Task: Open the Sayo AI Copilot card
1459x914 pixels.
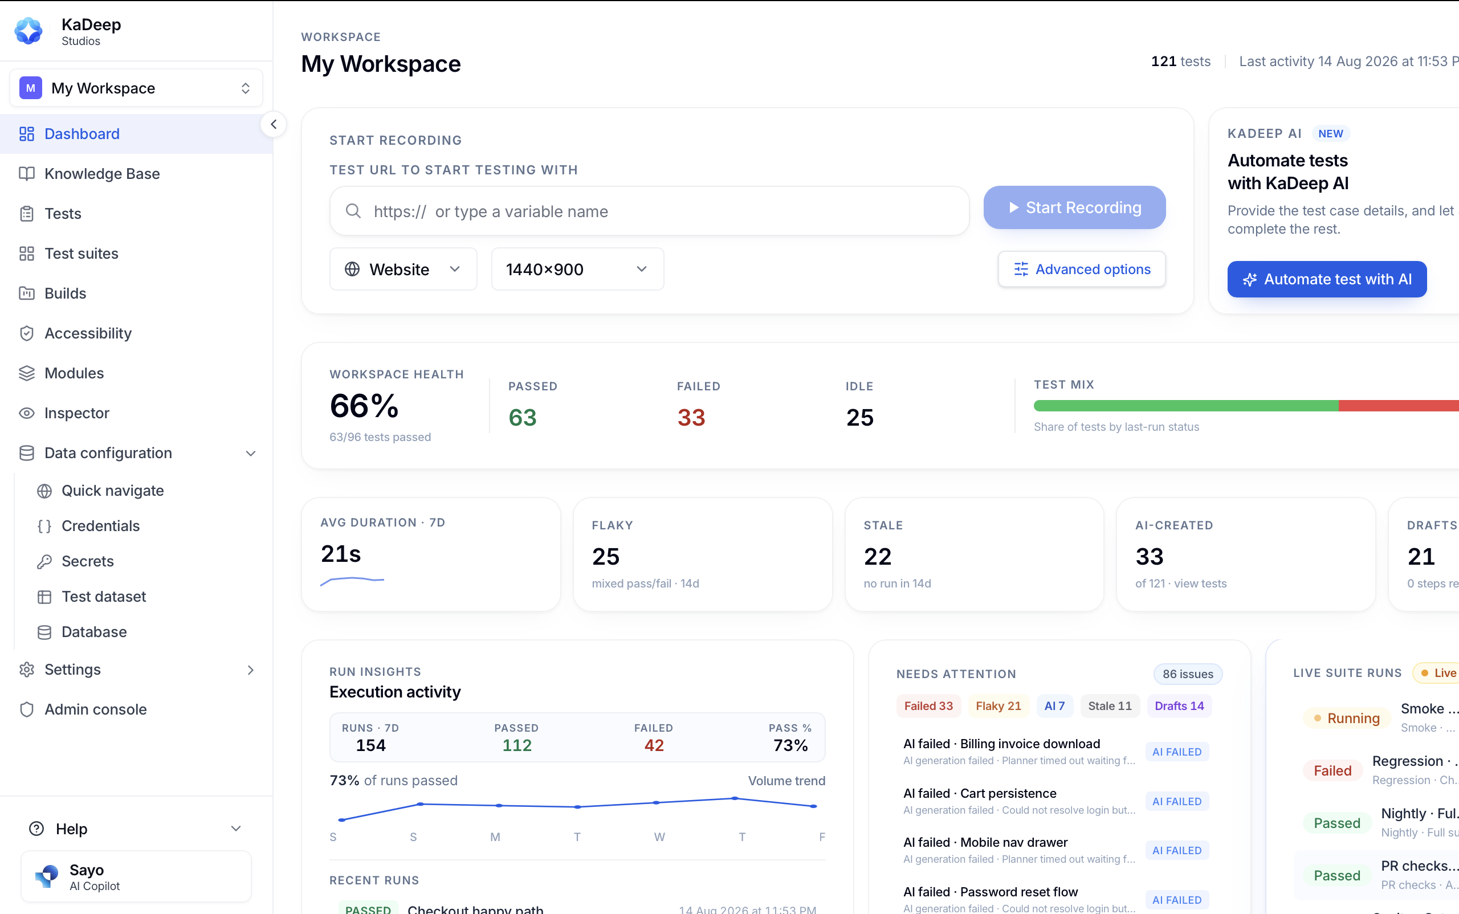Action: [136, 876]
